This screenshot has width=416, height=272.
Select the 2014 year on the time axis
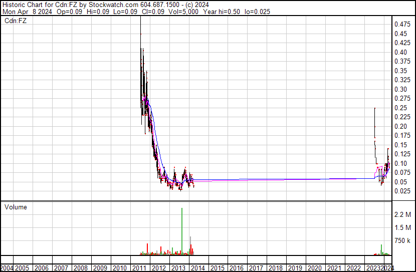tap(197, 268)
